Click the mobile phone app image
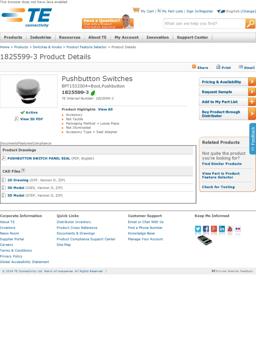Screen dimensions: 256x363 point(204,240)
